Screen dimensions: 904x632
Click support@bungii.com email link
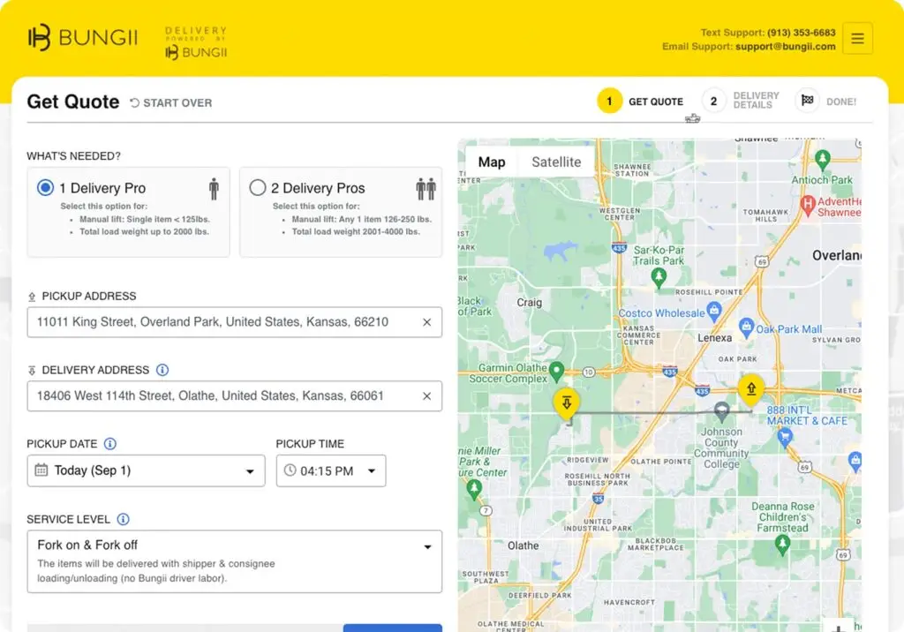click(785, 47)
